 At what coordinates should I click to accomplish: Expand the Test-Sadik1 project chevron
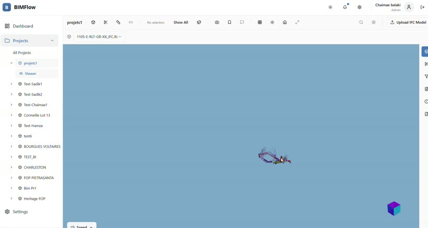click(11, 84)
